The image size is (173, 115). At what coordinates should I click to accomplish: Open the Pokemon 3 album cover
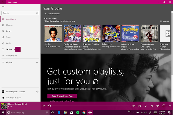point(111,33)
